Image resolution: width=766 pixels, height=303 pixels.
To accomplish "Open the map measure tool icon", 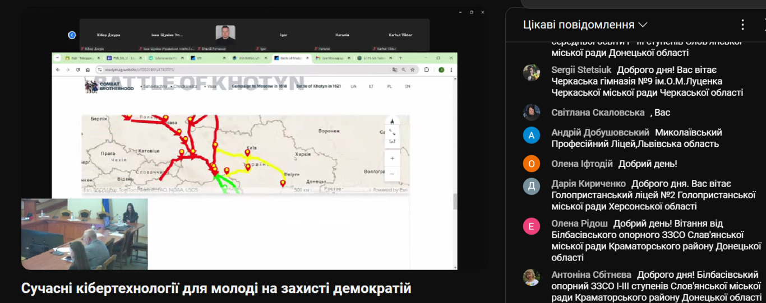I will 392,141.
